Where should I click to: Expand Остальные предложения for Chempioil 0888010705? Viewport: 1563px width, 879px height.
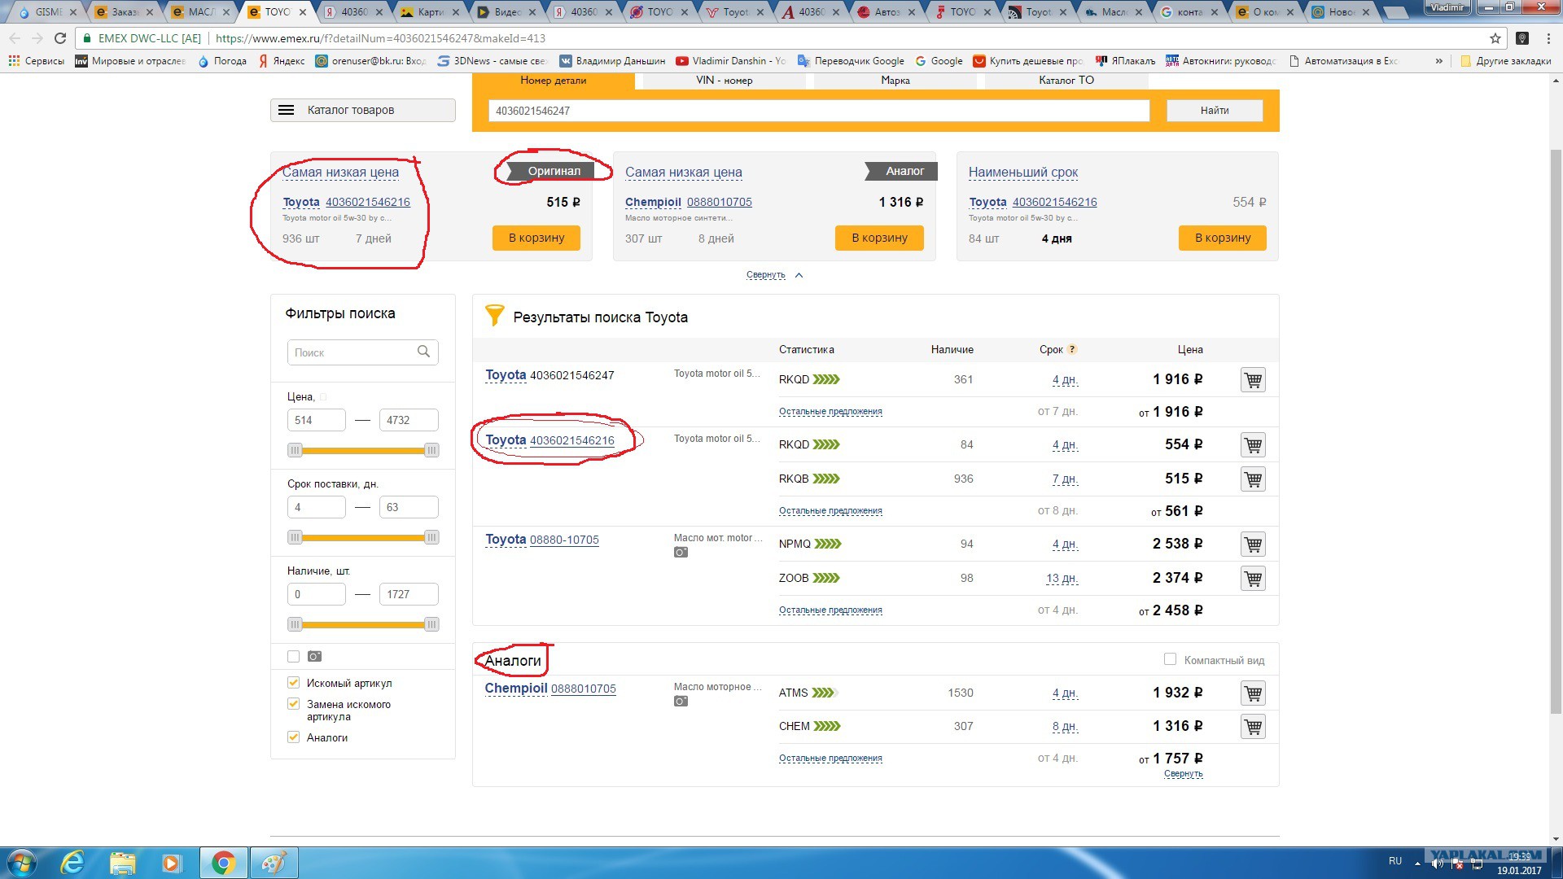coord(830,759)
